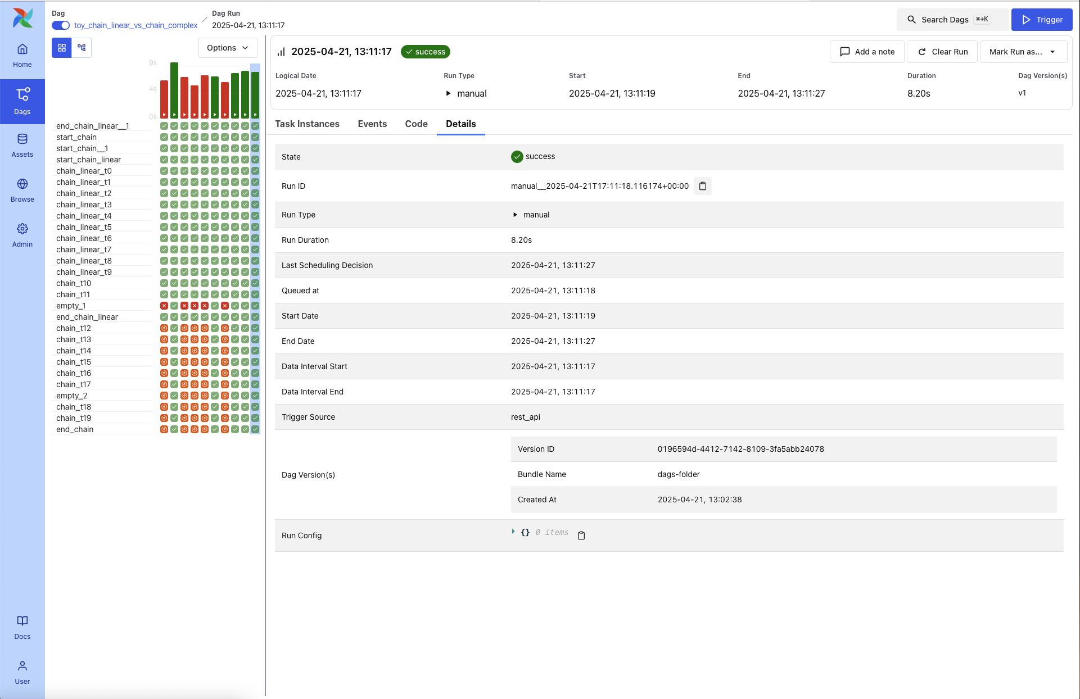Viewport: 1080px width, 699px height.
Task: Go to Assets in the sidebar
Action: tap(22, 145)
